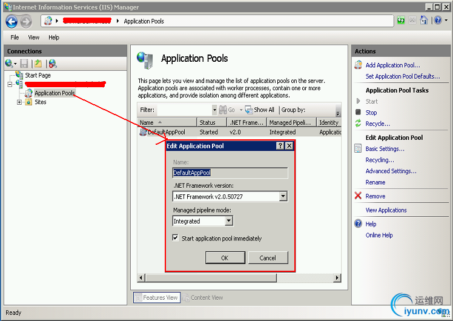The width and height of the screenshot is (453, 321).
Task: Click Set Application Pool Defaults link
Action: [x=403, y=76]
